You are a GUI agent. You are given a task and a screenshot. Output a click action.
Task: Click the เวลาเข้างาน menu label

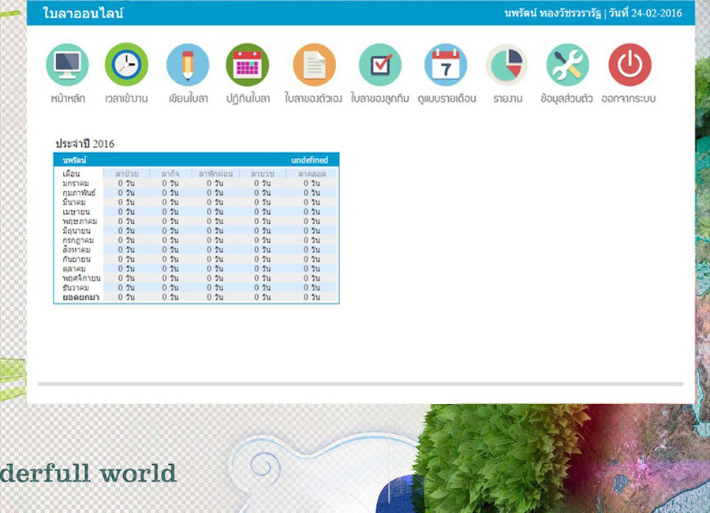tap(126, 99)
